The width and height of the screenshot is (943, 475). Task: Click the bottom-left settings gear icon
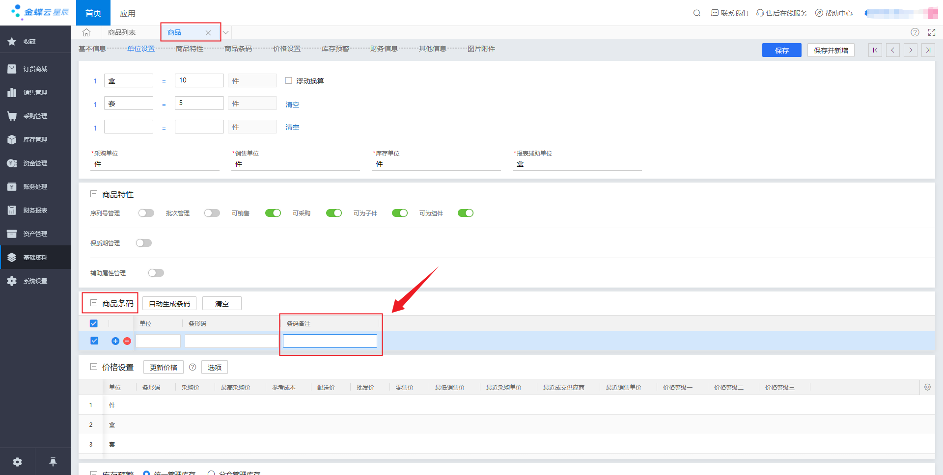coord(18,462)
